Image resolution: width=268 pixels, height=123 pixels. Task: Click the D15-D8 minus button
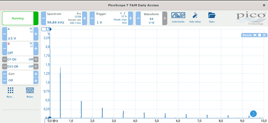5,66
